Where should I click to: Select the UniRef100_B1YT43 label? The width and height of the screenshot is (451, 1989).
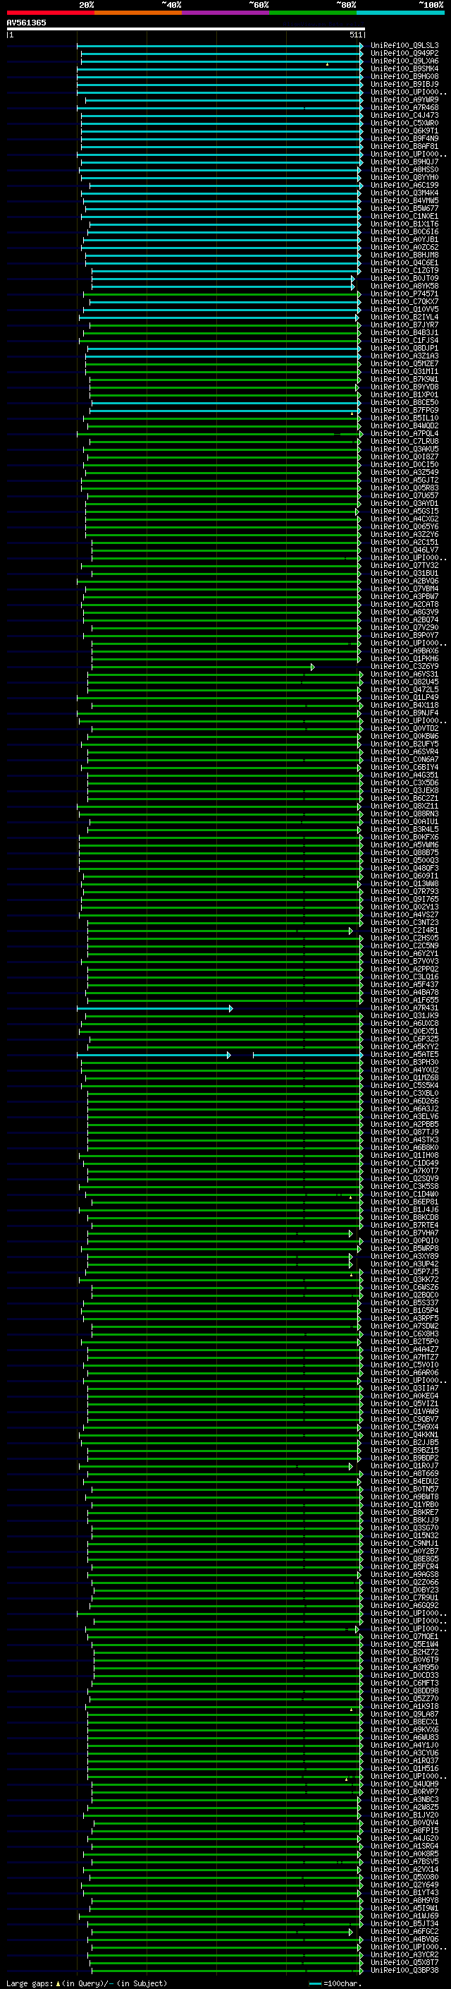click(x=404, y=1892)
